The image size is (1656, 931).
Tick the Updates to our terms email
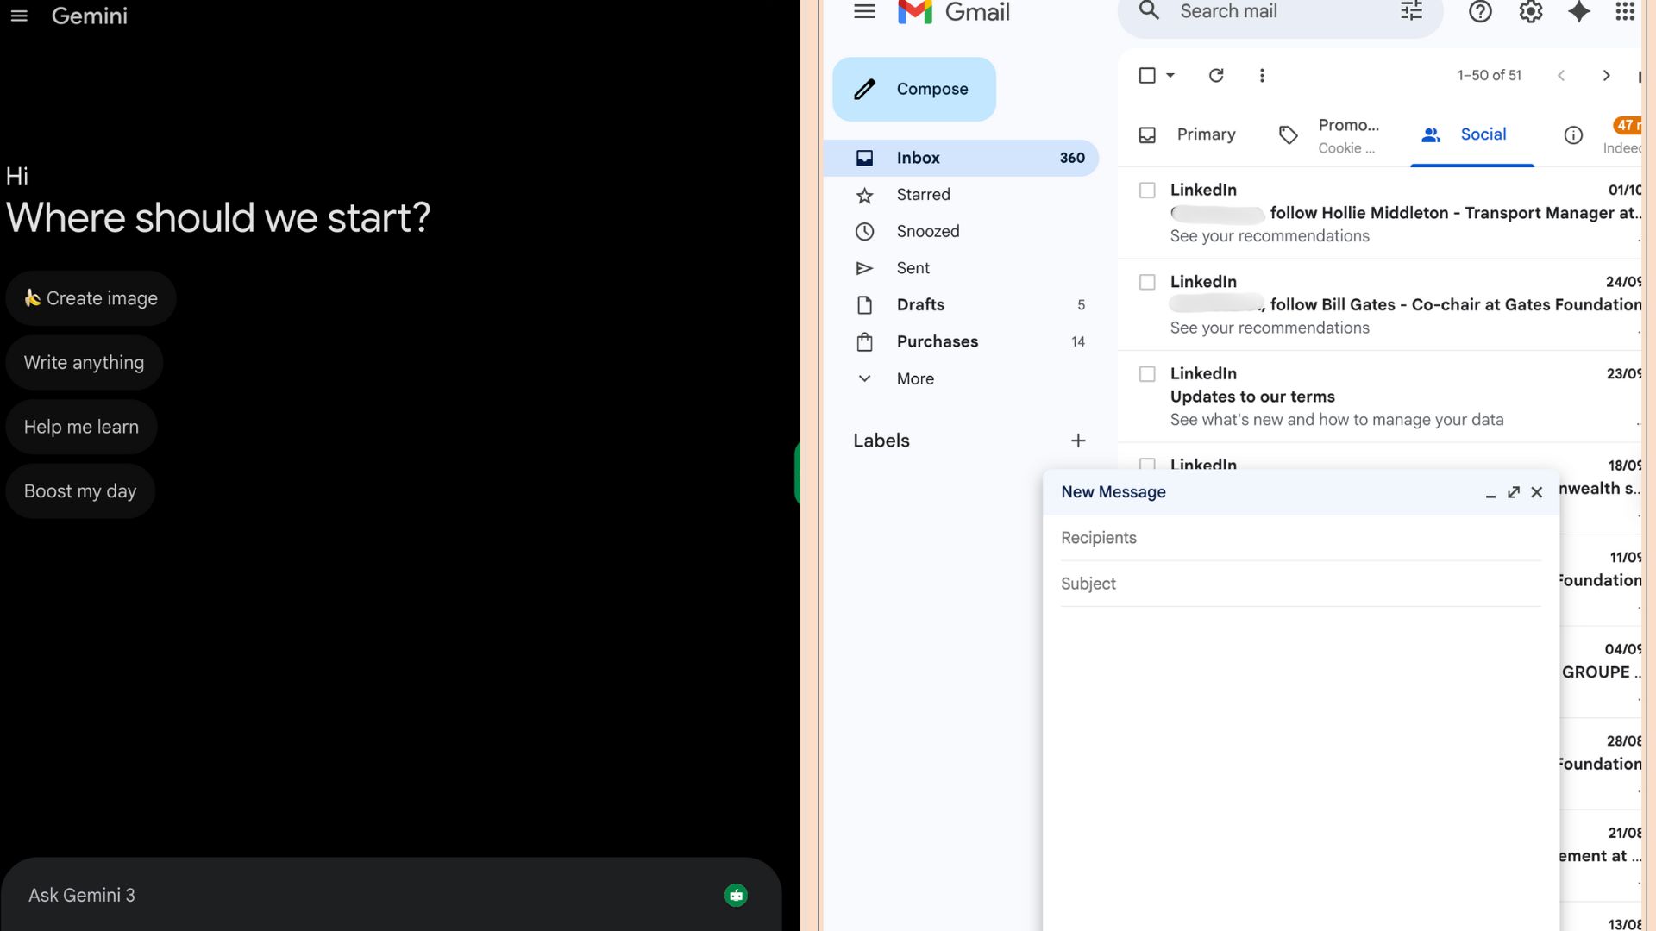click(1147, 374)
